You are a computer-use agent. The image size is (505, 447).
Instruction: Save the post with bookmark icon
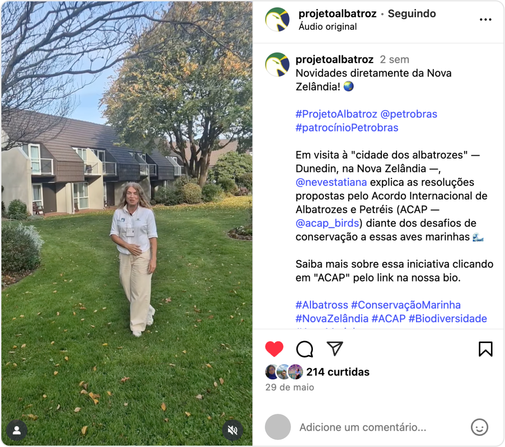point(485,349)
